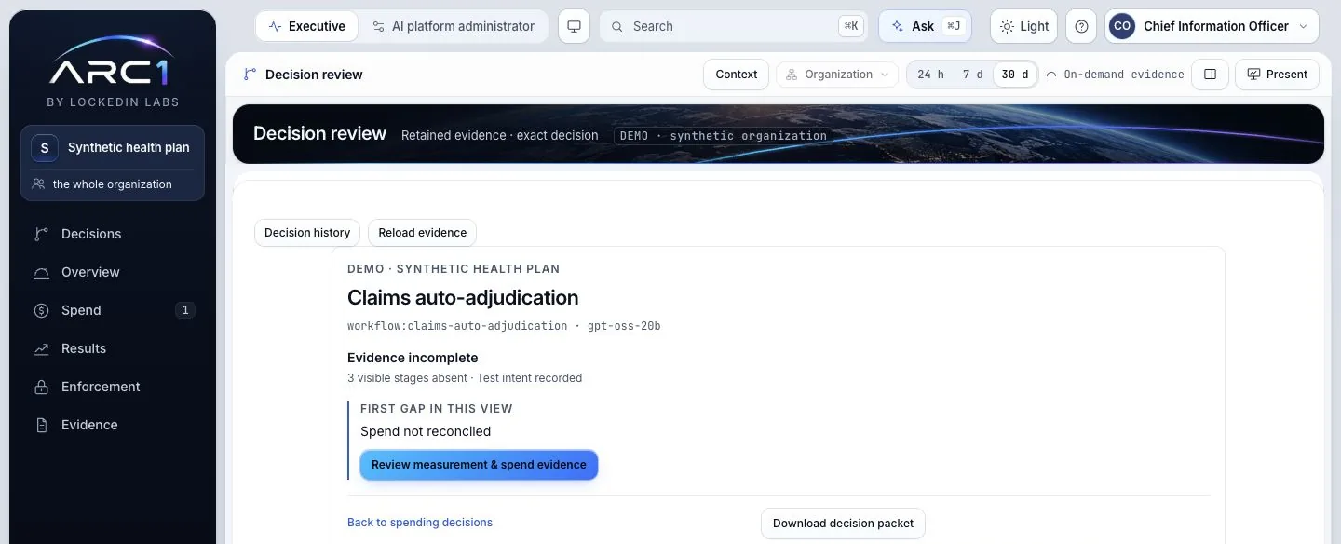Open Overview in the sidebar
The height and width of the screenshot is (544, 1341).
[113, 272]
